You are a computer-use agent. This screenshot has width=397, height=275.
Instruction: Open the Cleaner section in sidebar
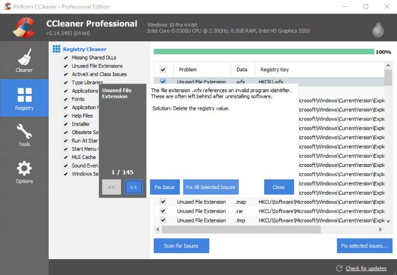[24, 61]
